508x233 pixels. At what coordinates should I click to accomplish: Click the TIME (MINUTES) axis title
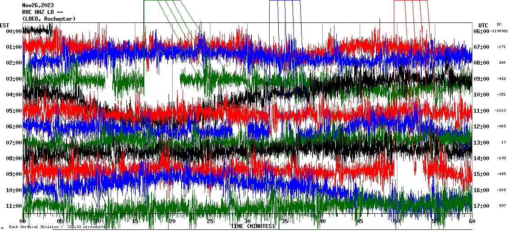253,226
